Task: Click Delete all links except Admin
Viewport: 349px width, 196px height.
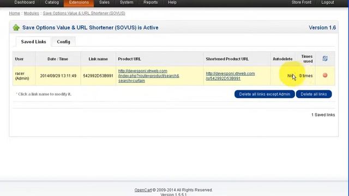Action: click(264, 94)
